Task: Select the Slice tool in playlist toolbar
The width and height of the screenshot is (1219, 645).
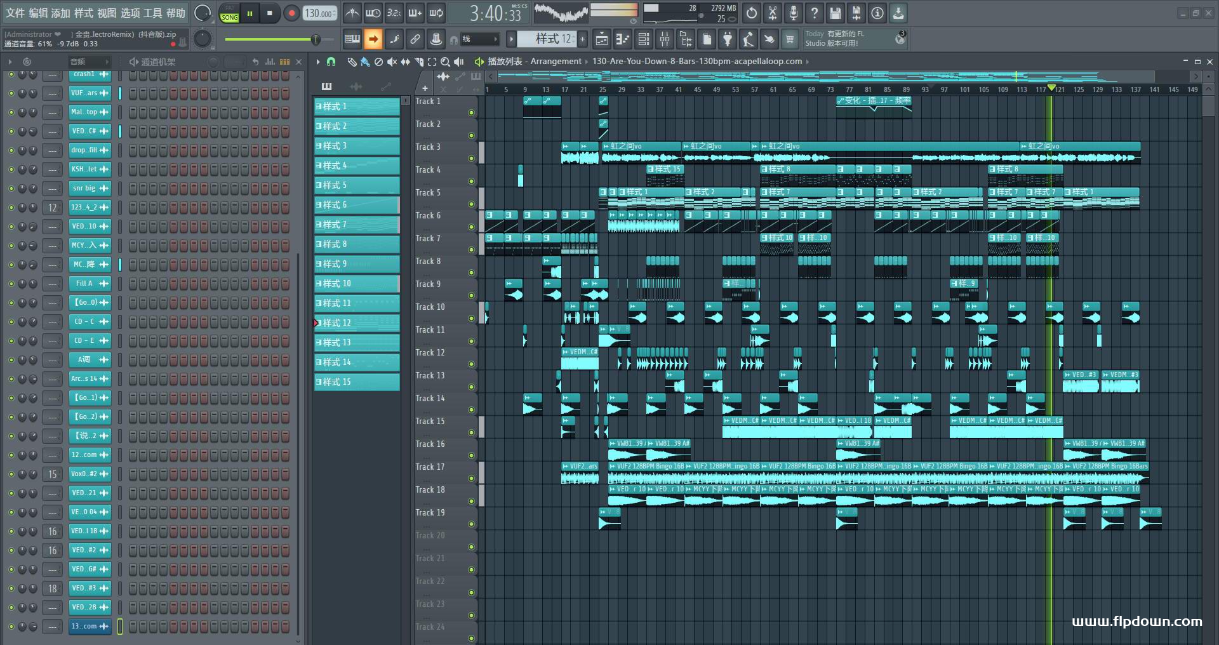Action: 418,62
